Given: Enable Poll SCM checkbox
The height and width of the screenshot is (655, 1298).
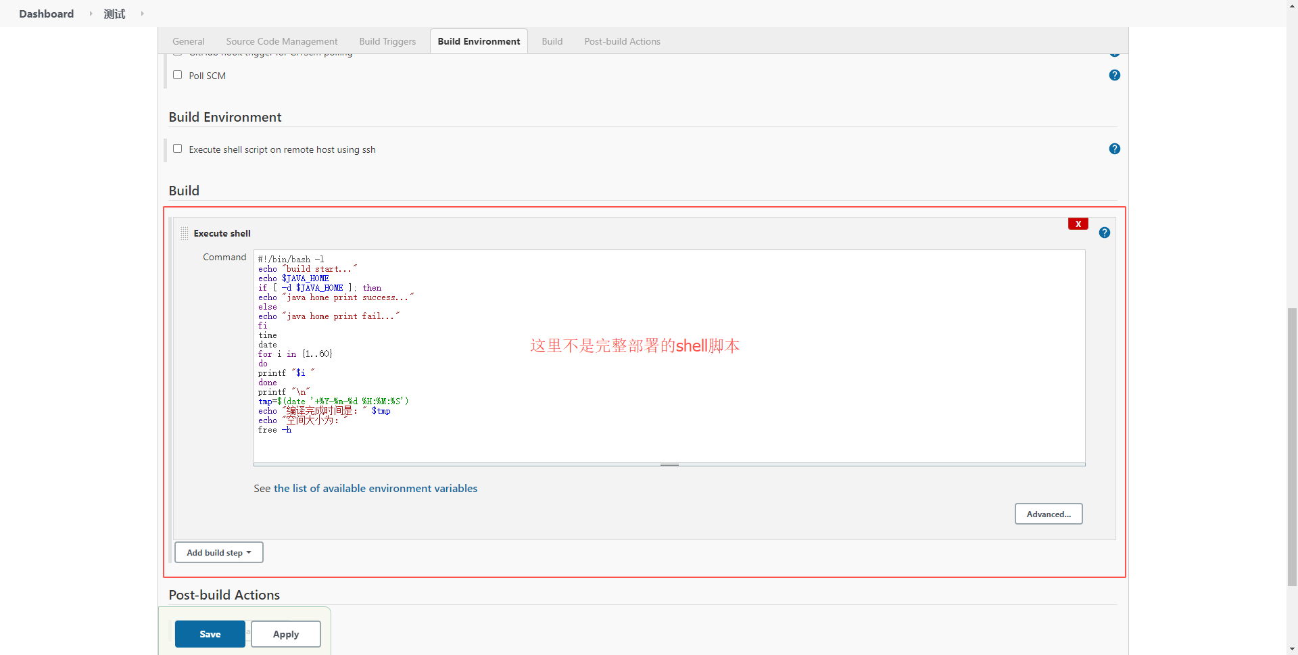Looking at the screenshot, I should (177, 75).
